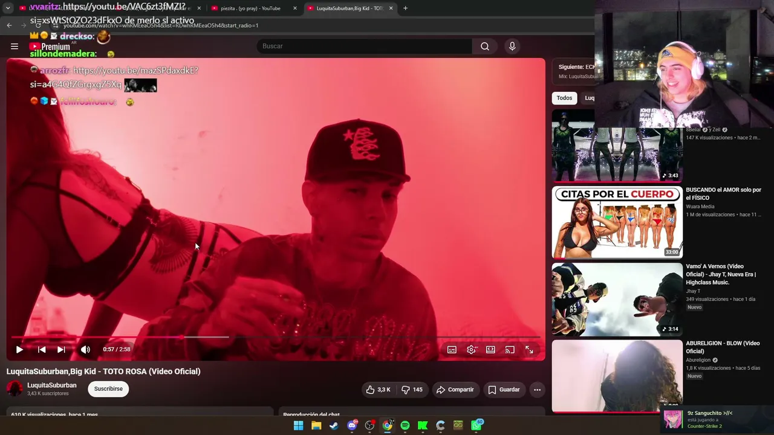Open the LuquitaSuburban channel avatar
Viewport: 774px width, 435px height.
point(15,389)
